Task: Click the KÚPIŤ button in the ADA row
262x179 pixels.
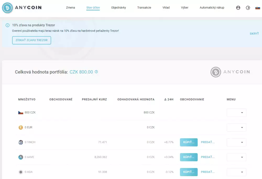Action: 189,172
